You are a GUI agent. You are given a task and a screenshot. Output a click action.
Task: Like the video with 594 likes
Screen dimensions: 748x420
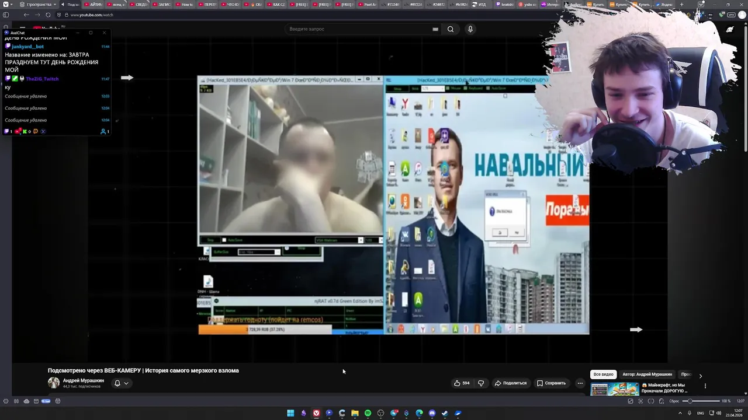click(462, 383)
